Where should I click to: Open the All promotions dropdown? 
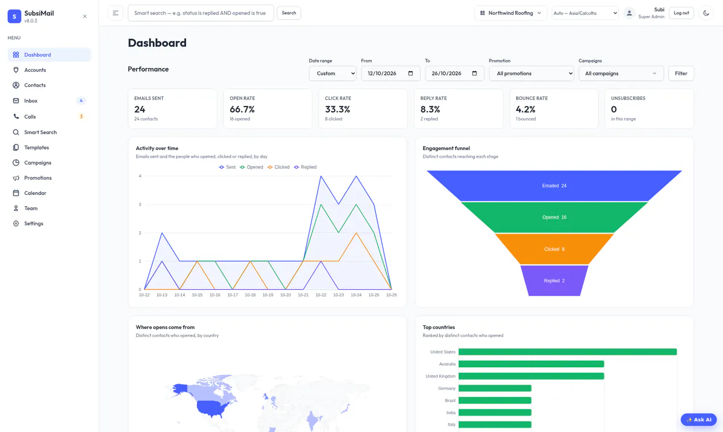[531, 73]
